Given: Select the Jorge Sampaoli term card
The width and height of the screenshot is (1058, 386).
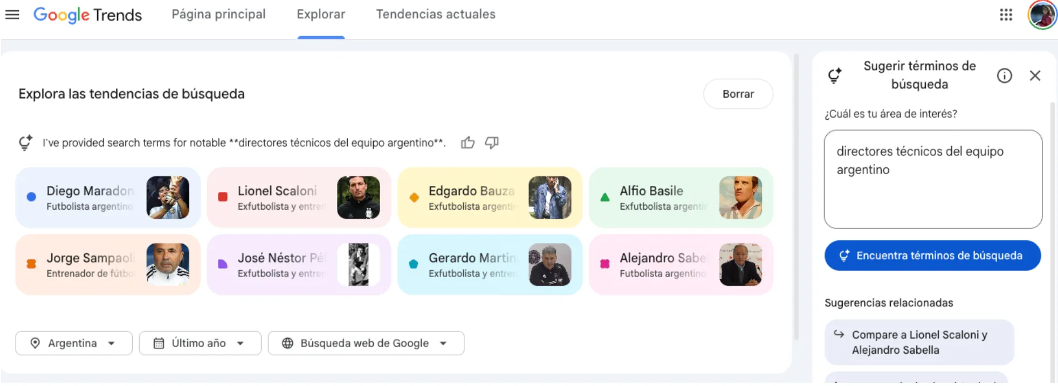Looking at the screenshot, I should coord(108,264).
